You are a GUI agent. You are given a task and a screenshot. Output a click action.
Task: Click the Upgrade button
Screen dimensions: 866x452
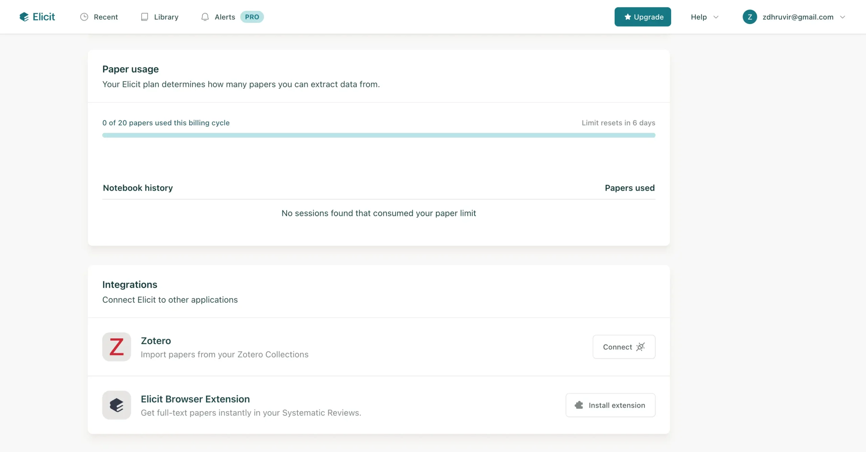pos(643,17)
